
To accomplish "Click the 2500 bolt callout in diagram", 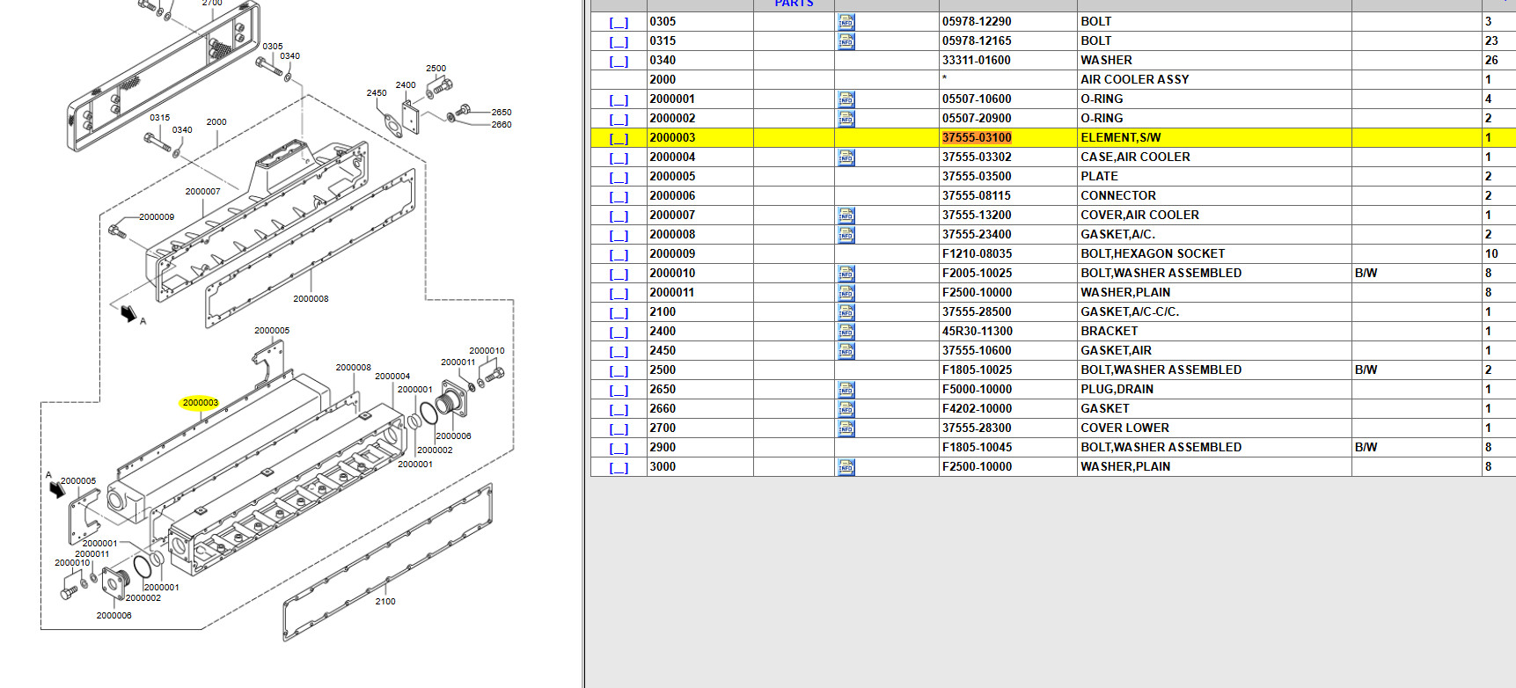I will click(436, 69).
